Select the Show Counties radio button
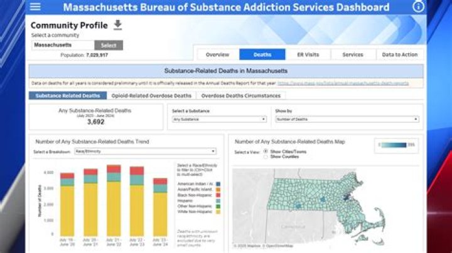This screenshot has width=452, height=253. (x=266, y=157)
